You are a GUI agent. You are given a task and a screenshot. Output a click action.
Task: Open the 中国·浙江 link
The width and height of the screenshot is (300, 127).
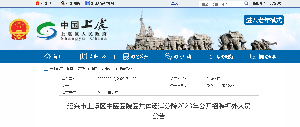tap(48, 3)
